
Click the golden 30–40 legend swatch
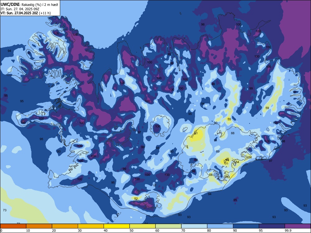pos(91,226)
